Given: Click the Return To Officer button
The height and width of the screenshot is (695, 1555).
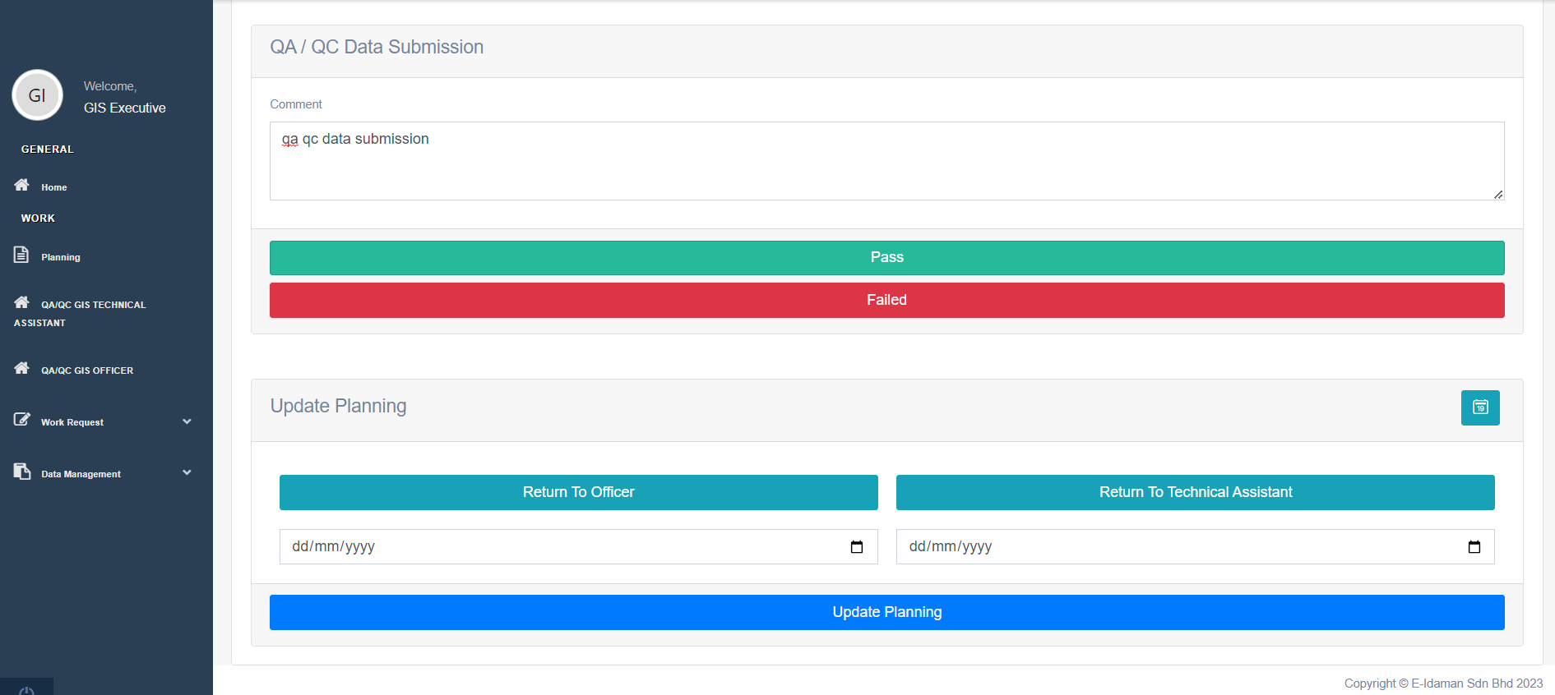Looking at the screenshot, I should click(x=578, y=492).
